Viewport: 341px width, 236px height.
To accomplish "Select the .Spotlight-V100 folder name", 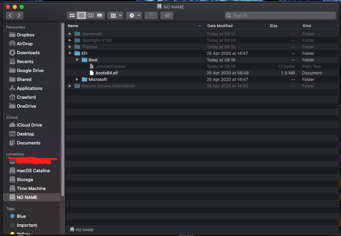I will point(96,40).
